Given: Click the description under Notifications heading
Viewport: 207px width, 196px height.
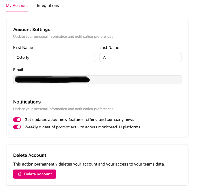Looking at the screenshot, I should 64,109.
